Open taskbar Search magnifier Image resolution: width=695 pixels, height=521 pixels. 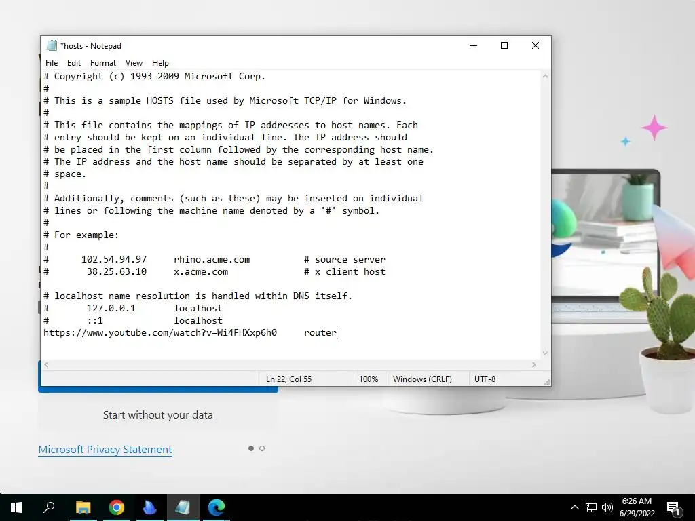[x=49, y=507]
